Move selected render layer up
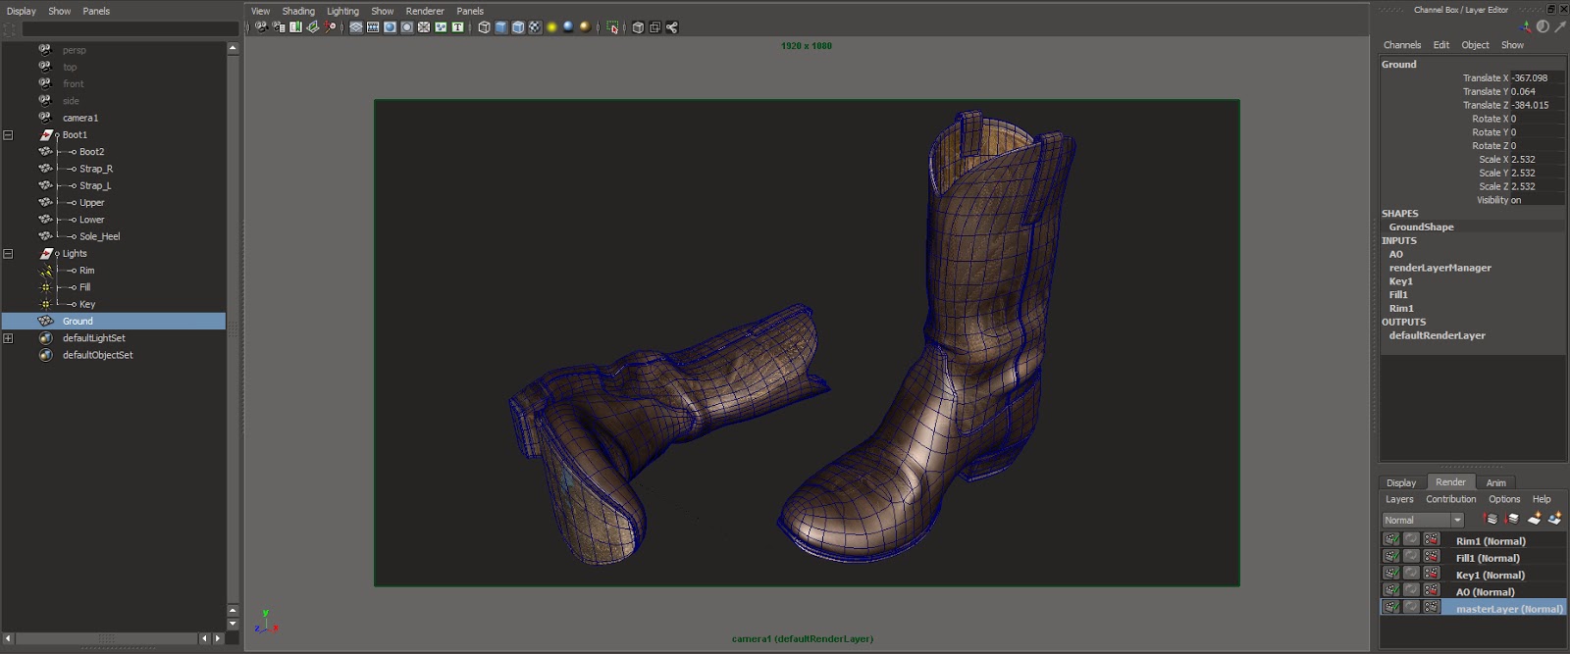This screenshot has width=1570, height=654. (1491, 519)
